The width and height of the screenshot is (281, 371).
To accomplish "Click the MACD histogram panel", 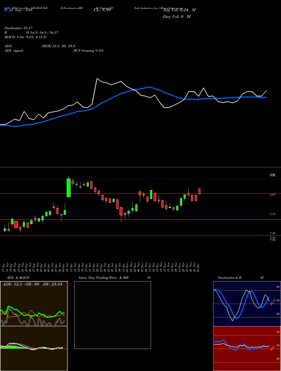I will click(34, 349).
